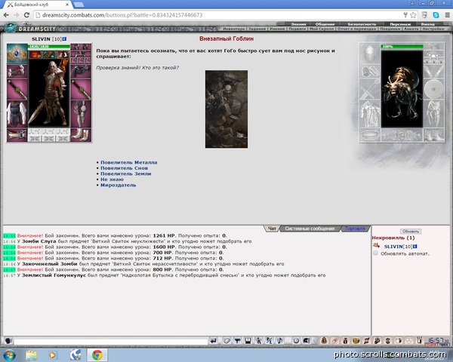
Task: Switch to the Чат tab
Action: click(x=272, y=229)
